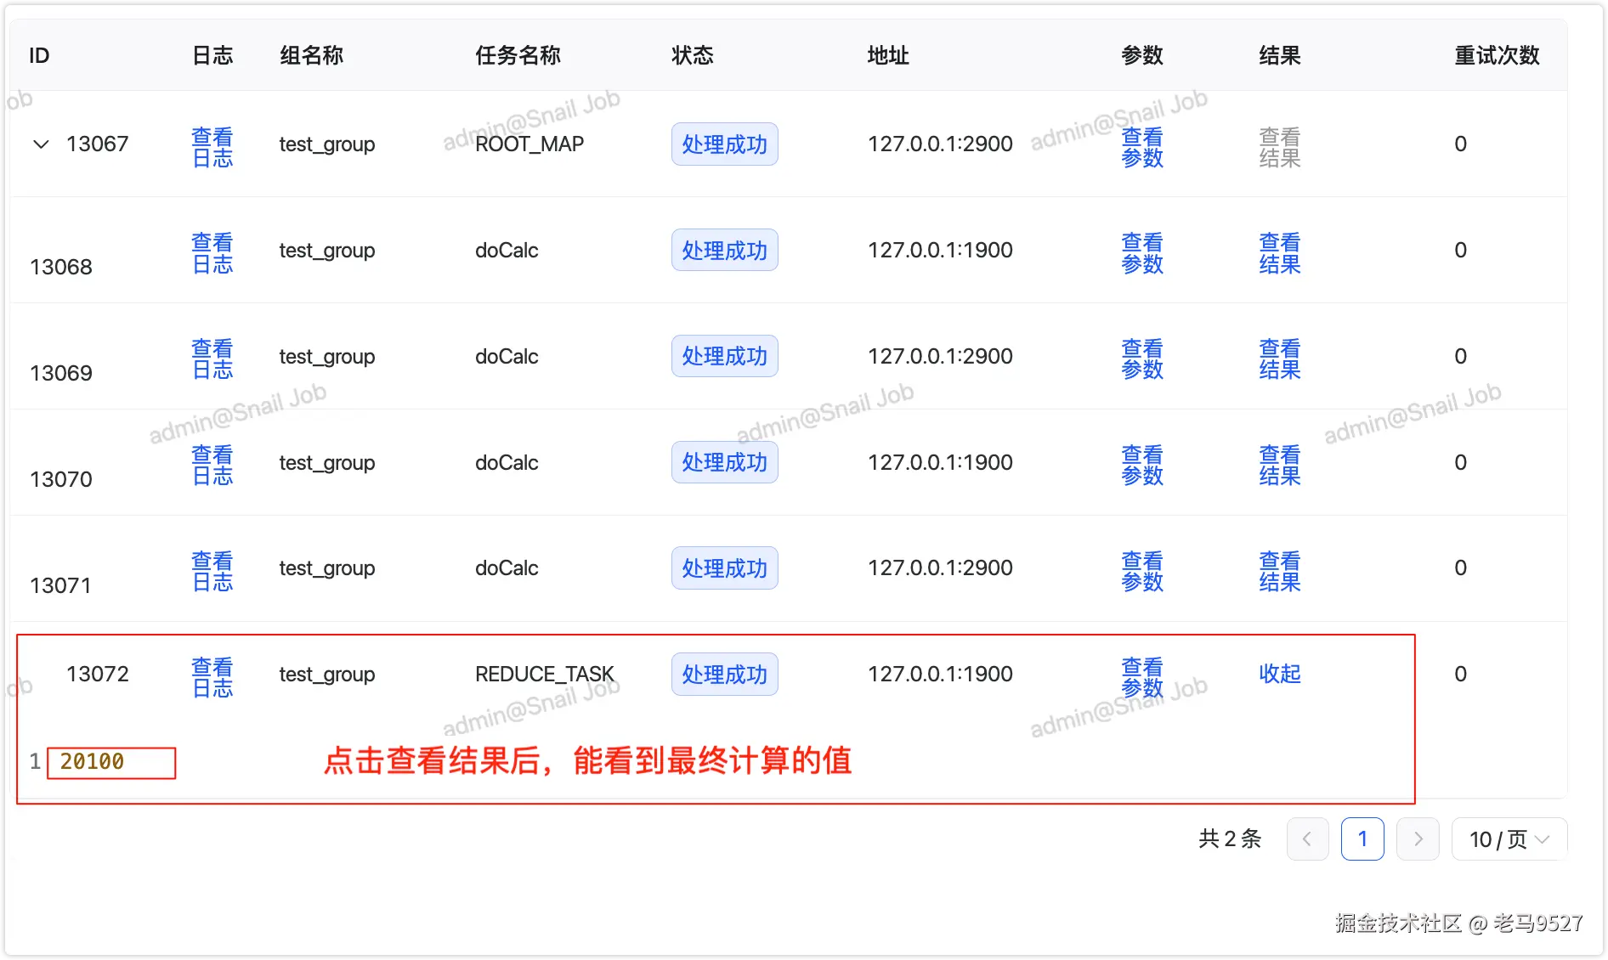Image resolution: width=1608 pixels, height=960 pixels.
Task: Click the 日志 column header
Action: tap(212, 56)
